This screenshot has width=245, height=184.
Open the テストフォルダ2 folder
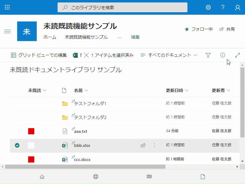coord(90,117)
